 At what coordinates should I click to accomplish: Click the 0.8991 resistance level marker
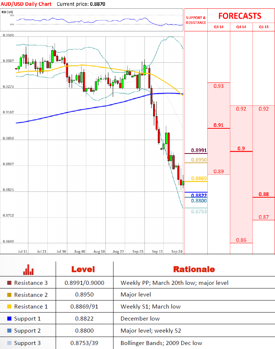coord(199,151)
